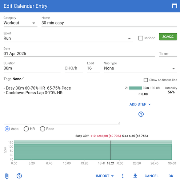Open the three-dot more options menu

point(123,176)
